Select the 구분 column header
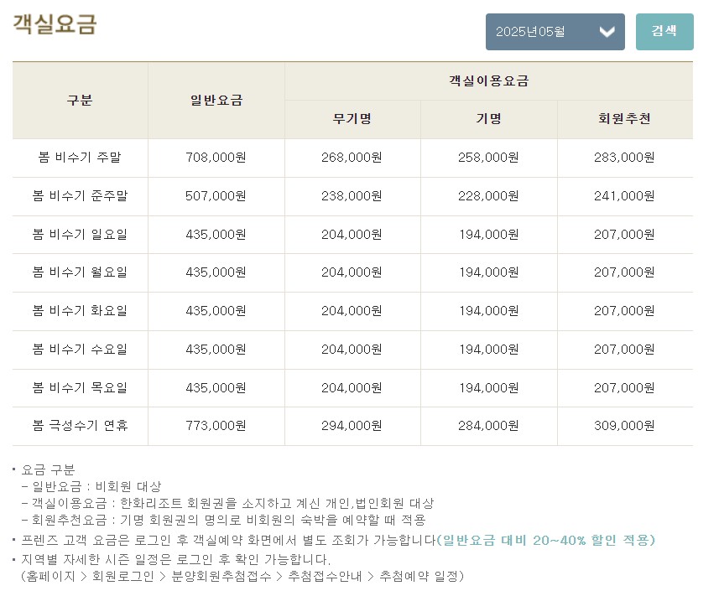Viewport: 719px width, 591px height. pyautogui.click(x=80, y=101)
